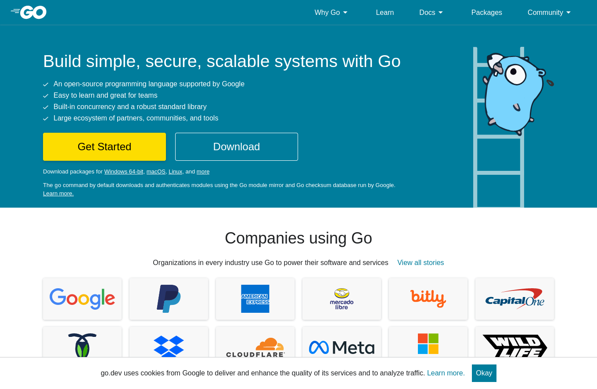Open the Packages navigation item
Image resolution: width=597 pixels, height=389 pixels.
tap(487, 12)
